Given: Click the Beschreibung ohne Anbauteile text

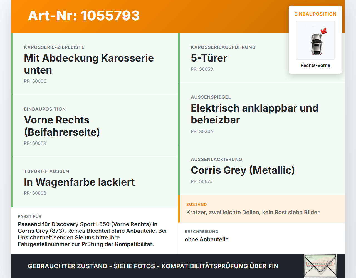Looking at the screenshot, I should pos(206,239).
